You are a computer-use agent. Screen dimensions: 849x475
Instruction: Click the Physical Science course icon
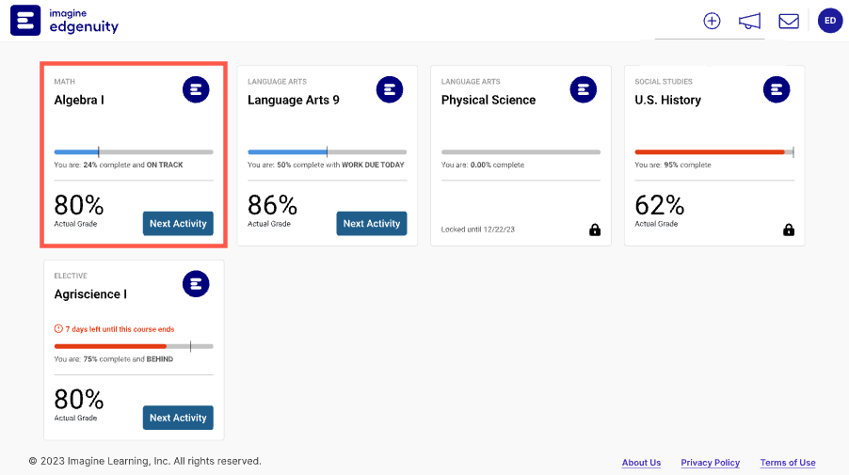pyautogui.click(x=584, y=90)
